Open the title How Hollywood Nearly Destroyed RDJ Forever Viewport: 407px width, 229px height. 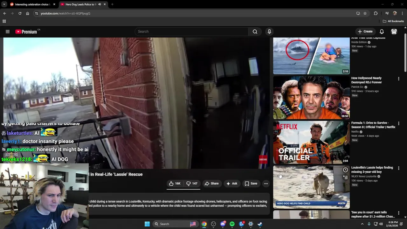pos(367,80)
